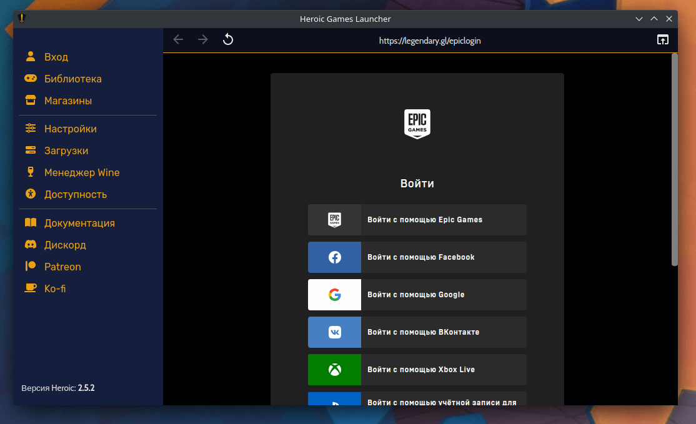Click the user icon next to Вход

coord(31,56)
